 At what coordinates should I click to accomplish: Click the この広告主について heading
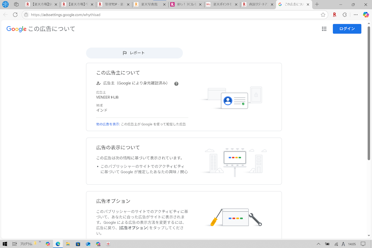[x=118, y=73]
